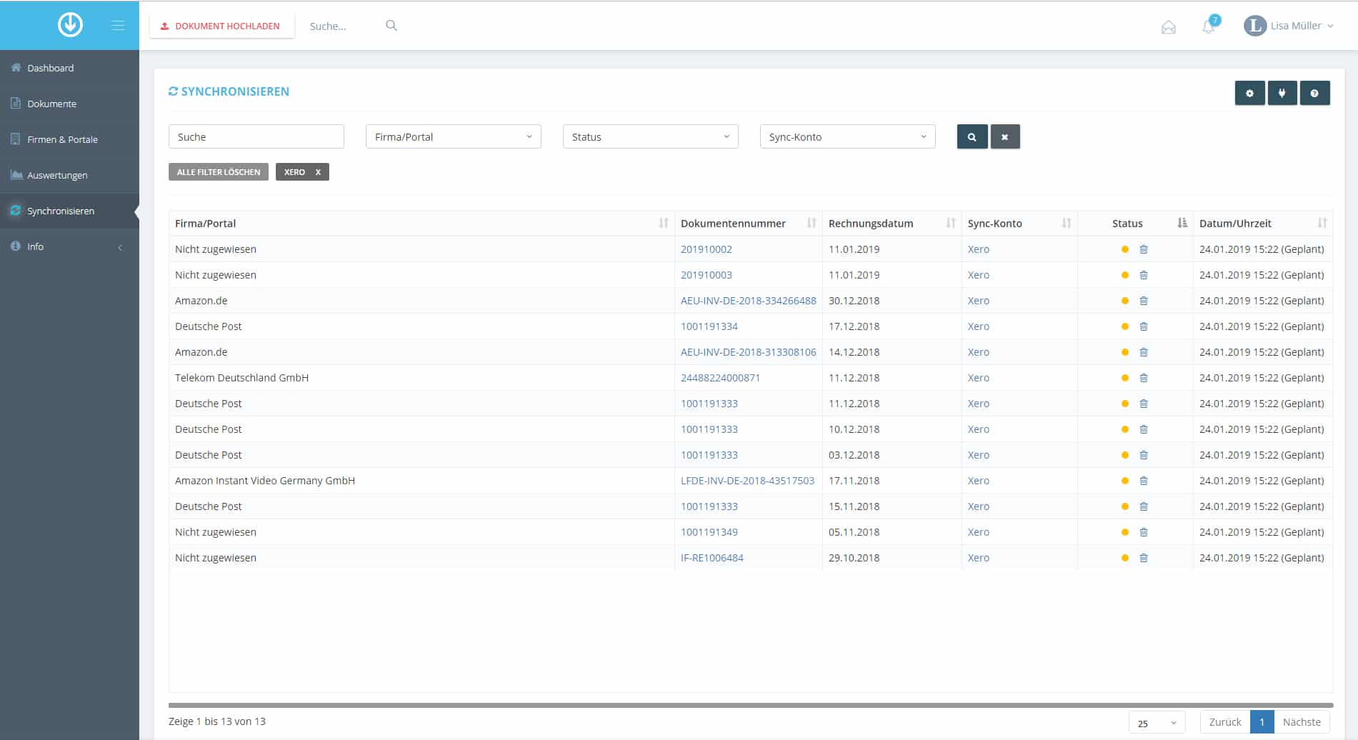Click the Suche filter input field
The image size is (1358, 740).
tap(256, 136)
